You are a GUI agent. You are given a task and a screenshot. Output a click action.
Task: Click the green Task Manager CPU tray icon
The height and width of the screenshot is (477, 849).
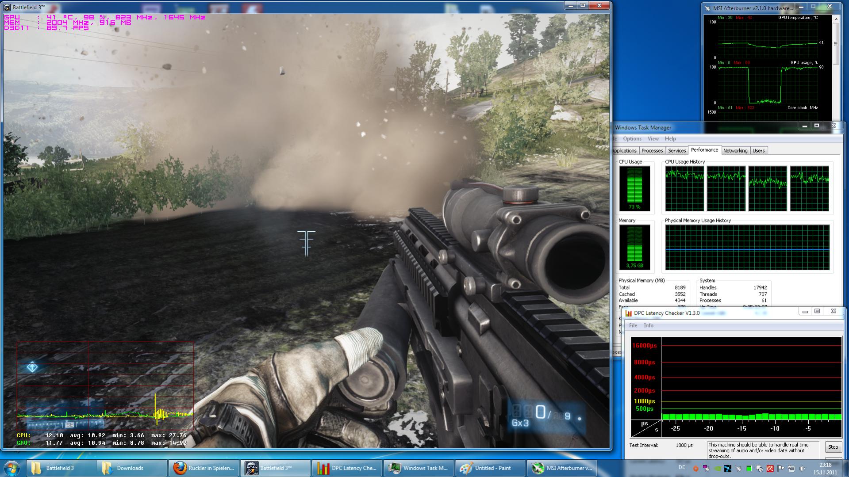749,469
